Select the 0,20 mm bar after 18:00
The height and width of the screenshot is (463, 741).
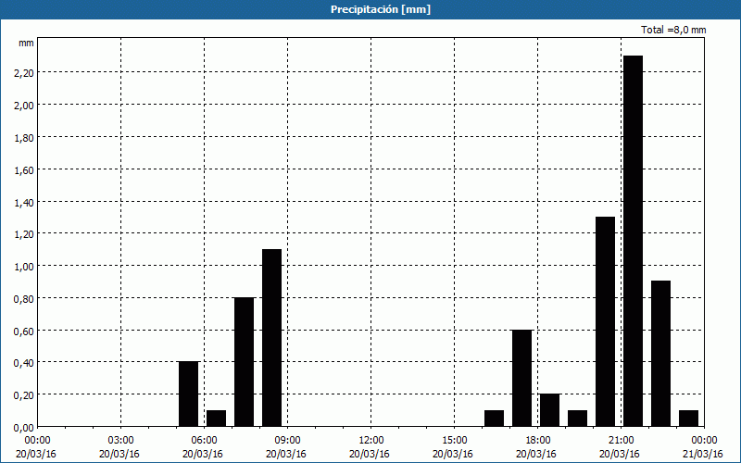click(x=549, y=410)
